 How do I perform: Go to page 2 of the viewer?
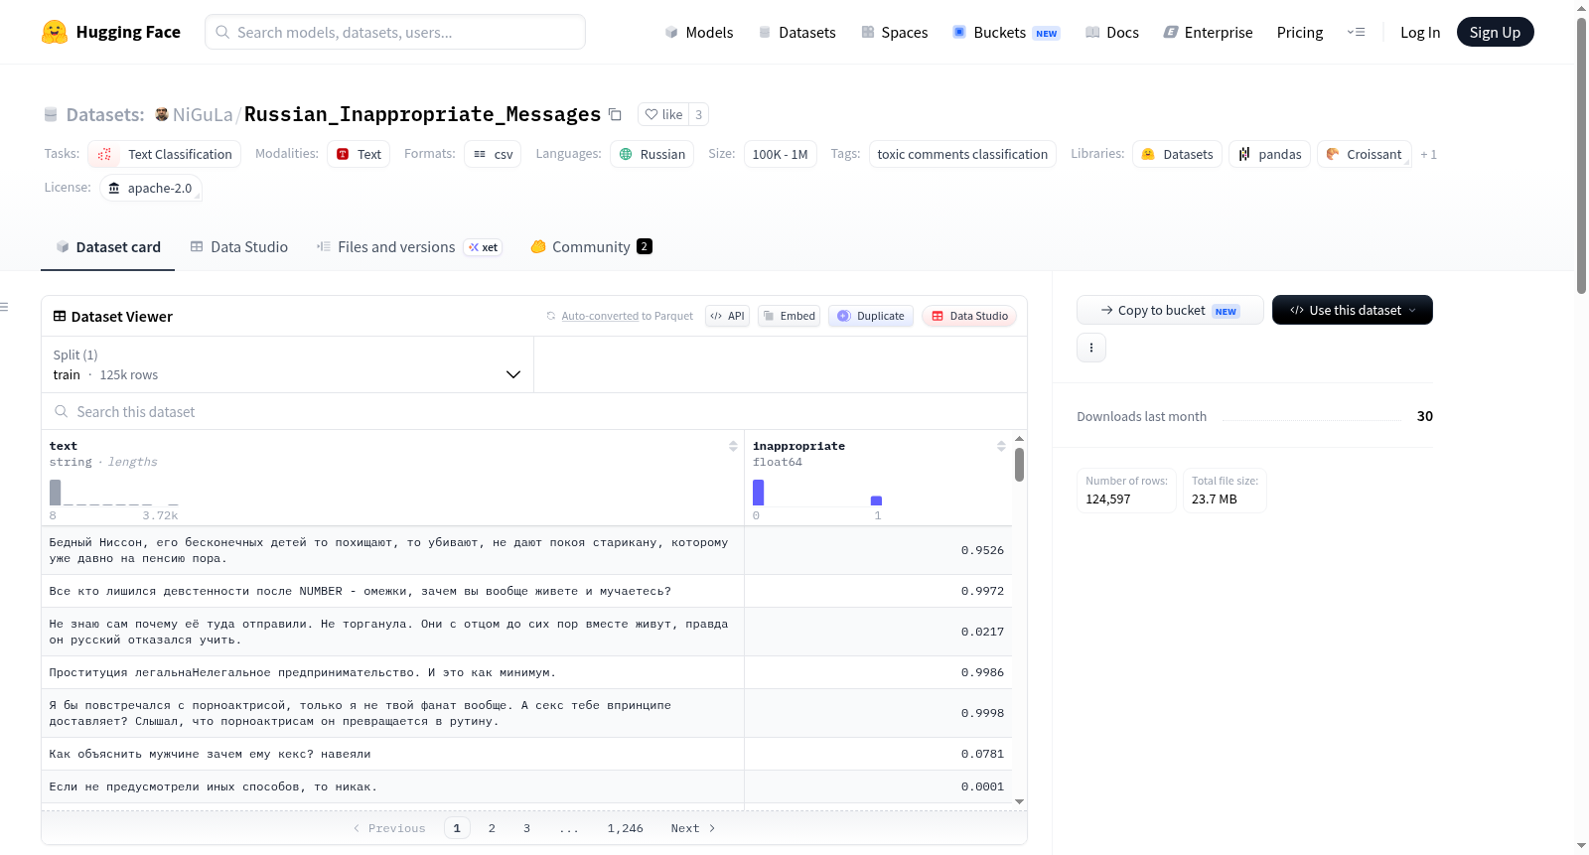point(492,828)
